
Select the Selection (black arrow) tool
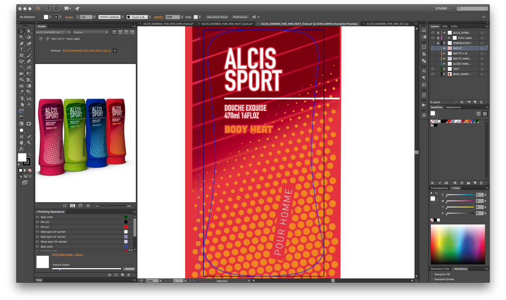[22, 31]
